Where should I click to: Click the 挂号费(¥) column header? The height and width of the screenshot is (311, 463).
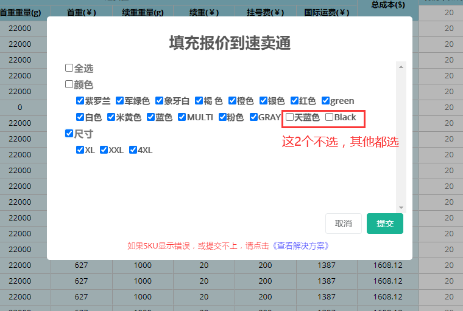point(265,13)
